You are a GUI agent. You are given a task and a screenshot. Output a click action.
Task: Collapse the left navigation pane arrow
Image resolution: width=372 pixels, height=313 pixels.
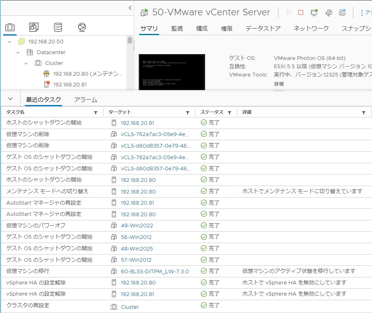pos(130,8)
